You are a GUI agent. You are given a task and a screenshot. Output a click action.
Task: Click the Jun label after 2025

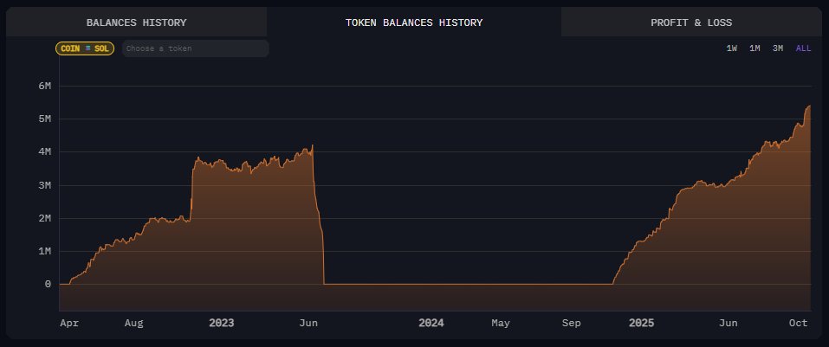pos(728,324)
